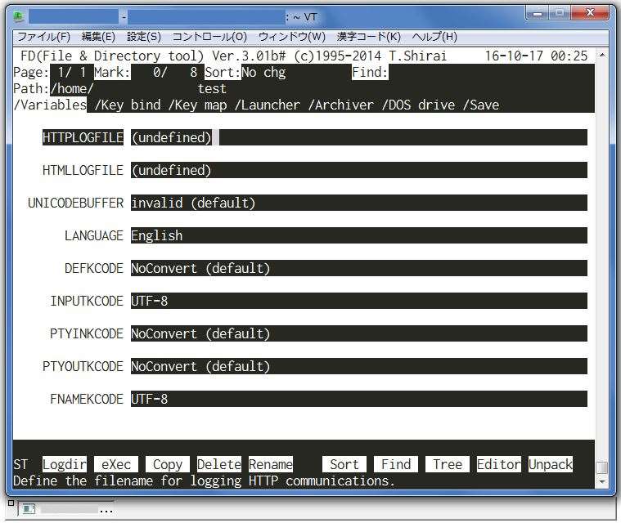Click the scrollbar down arrow

[x=602, y=481]
